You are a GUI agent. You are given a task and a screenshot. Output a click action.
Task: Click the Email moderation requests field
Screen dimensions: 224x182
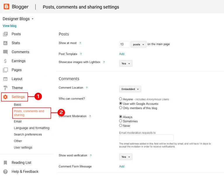[x=146, y=138]
